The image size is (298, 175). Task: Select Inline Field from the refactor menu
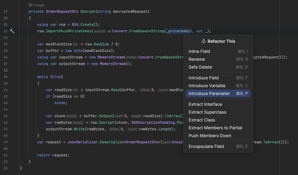pyautogui.click(x=199, y=51)
